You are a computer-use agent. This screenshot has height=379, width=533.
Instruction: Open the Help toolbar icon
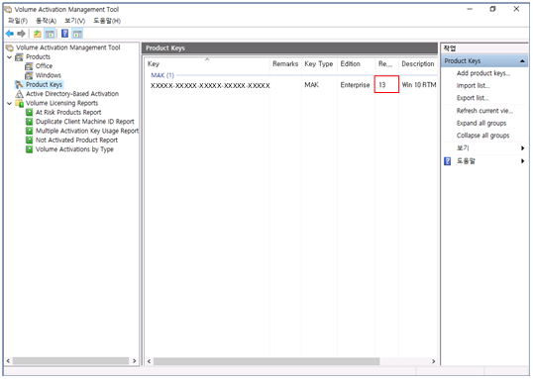[x=64, y=34]
